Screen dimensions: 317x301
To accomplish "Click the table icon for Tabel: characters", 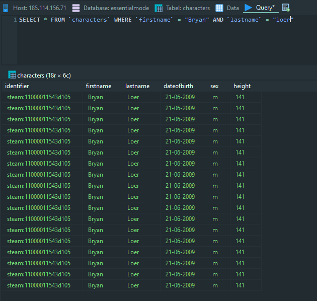I will [x=158, y=8].
